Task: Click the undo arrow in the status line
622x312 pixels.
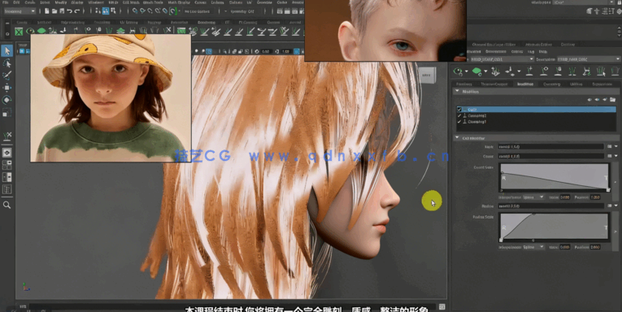Action: (69, 11)
